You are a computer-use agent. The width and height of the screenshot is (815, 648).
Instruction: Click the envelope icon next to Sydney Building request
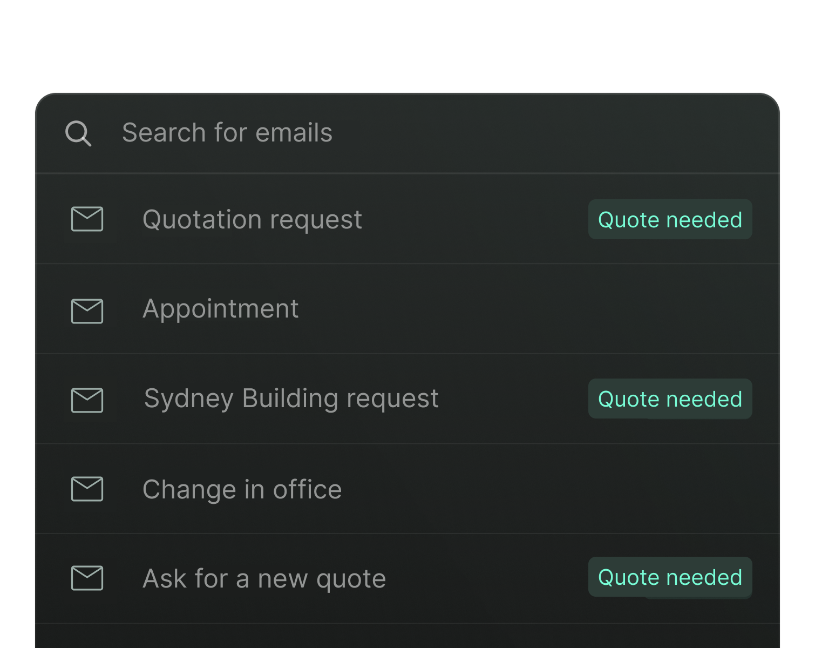(x=87, y=399)
